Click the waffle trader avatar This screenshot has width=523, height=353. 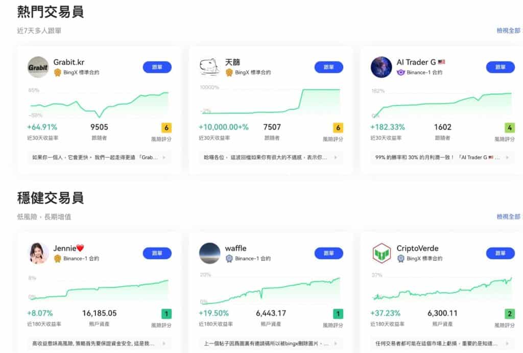[209, 253]
